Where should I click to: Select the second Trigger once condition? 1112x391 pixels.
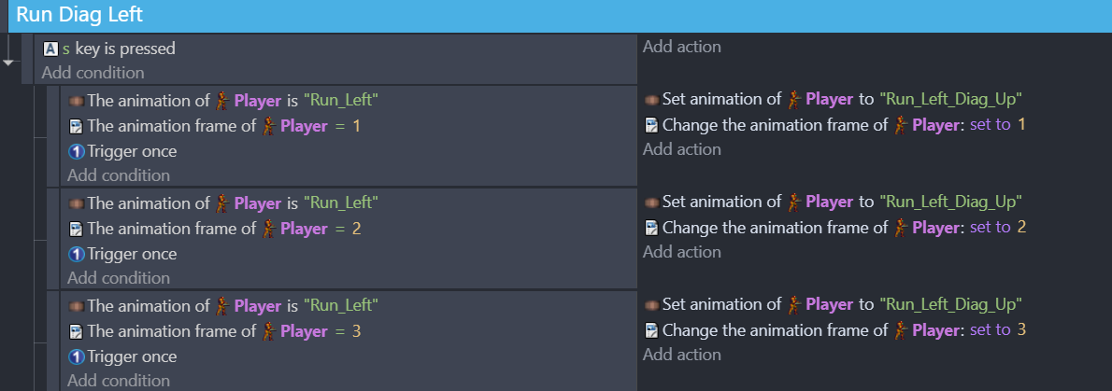tap(122, 254)
